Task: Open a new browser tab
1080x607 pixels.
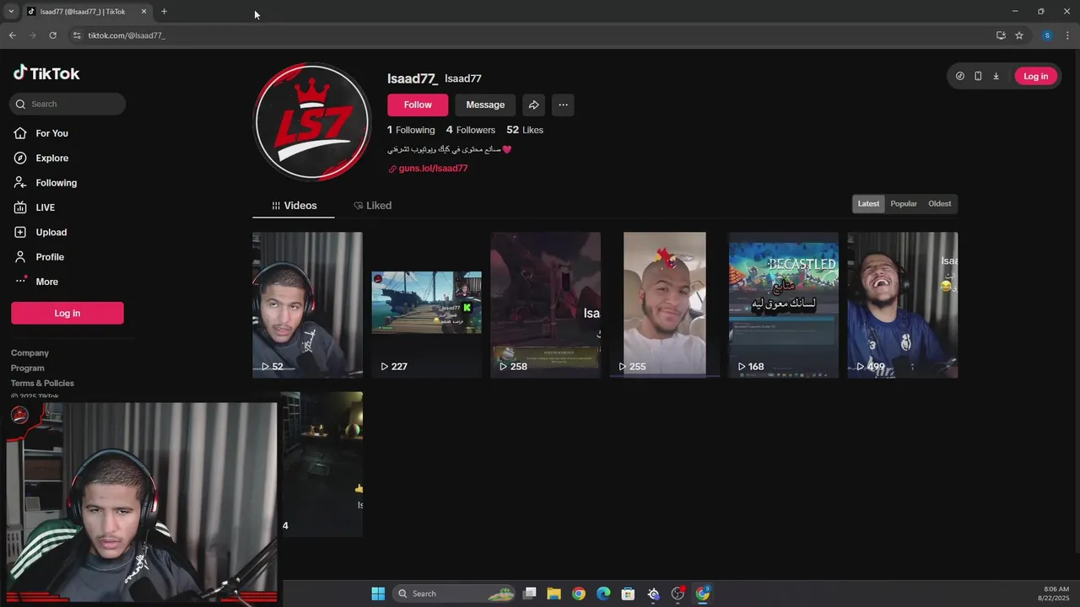Action: click(164, 12)
